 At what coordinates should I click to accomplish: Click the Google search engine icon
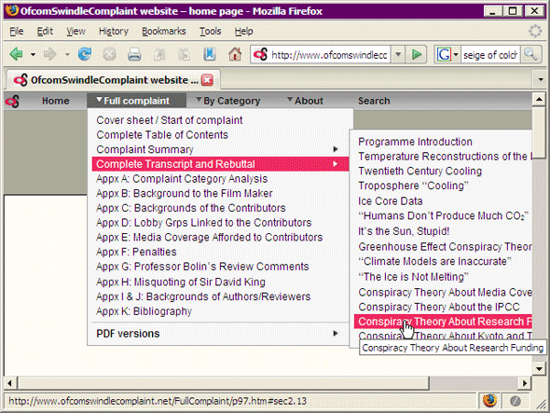(x=444, y=55)
